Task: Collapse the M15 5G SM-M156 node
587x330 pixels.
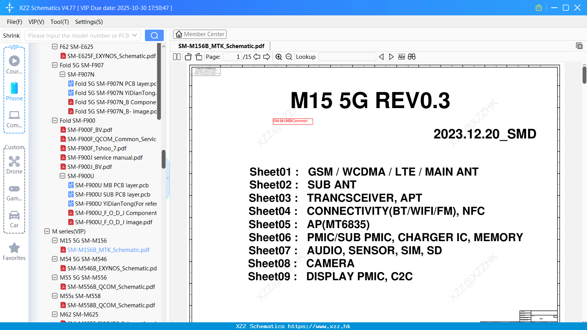Action: pyautogui.click(x=55, y=241)
